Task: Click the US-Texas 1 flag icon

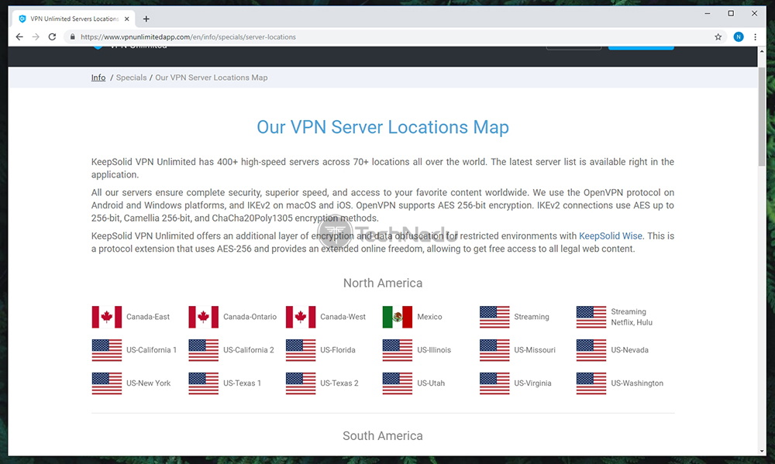Action: click(x=204, y=383)
